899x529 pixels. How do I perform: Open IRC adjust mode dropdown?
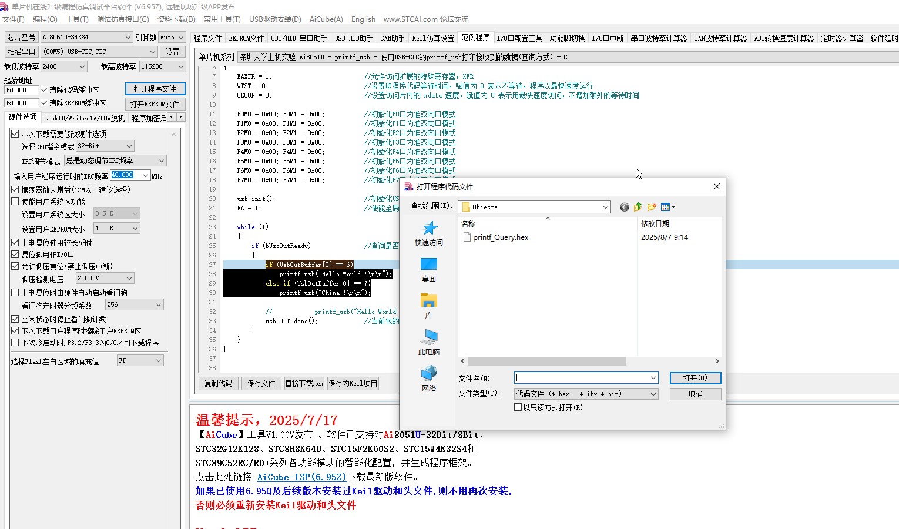(115, 160)
